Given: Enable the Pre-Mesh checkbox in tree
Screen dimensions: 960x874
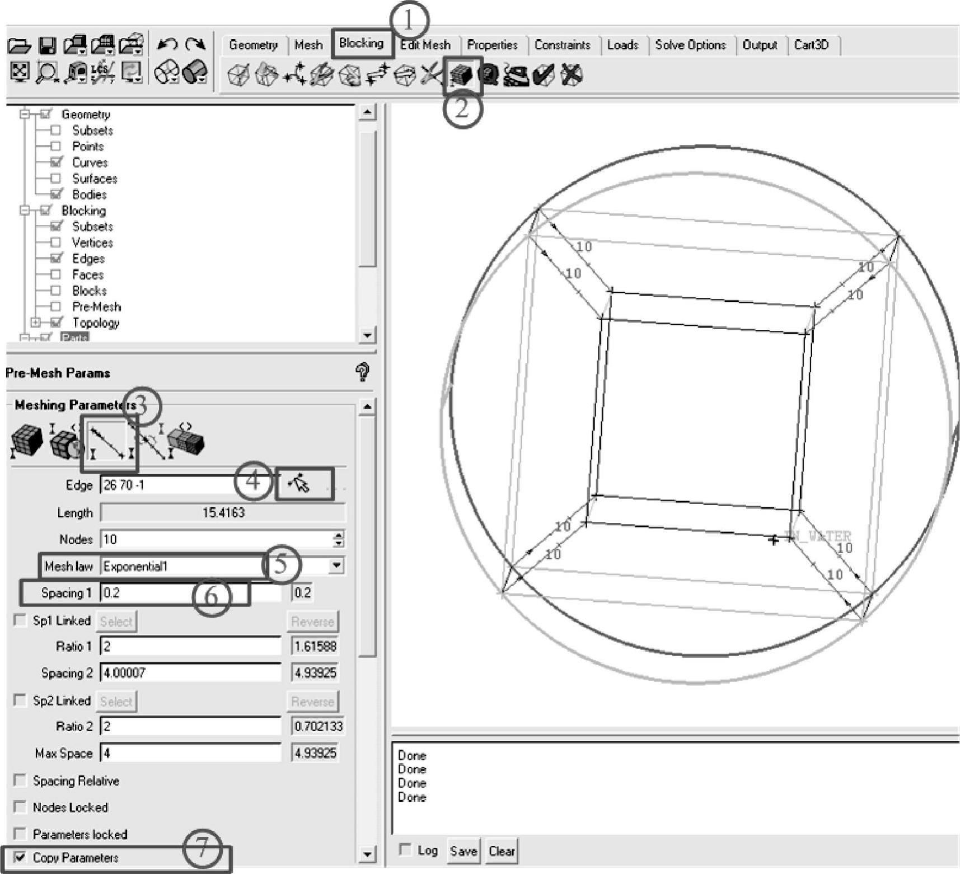Looking at the screenshot, I should coord(55,306).
